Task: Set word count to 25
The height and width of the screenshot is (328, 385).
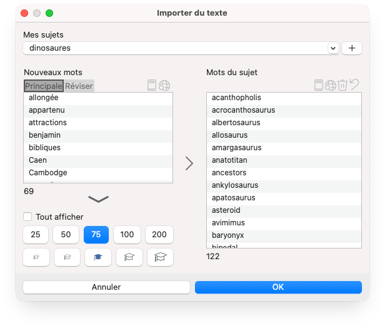Action: 36,235
